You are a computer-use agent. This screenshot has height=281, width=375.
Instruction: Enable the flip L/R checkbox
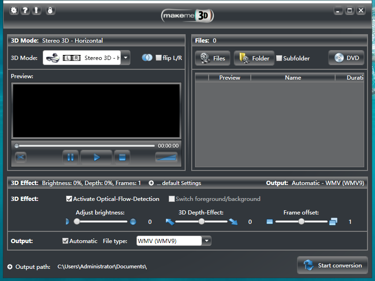[x=158, y=58]
